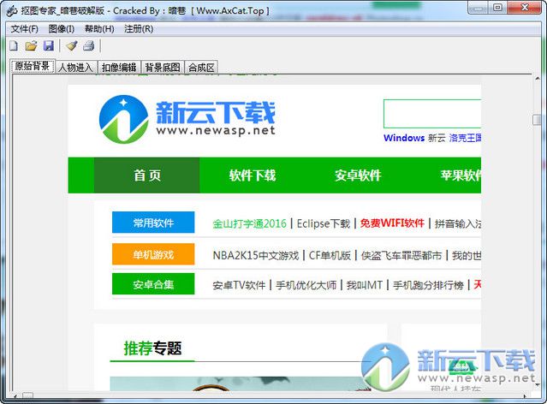The image size is (547, 404).
Task: Click the Save floppy disk icon
Action: pyautogui.click(x=49, y=45)
